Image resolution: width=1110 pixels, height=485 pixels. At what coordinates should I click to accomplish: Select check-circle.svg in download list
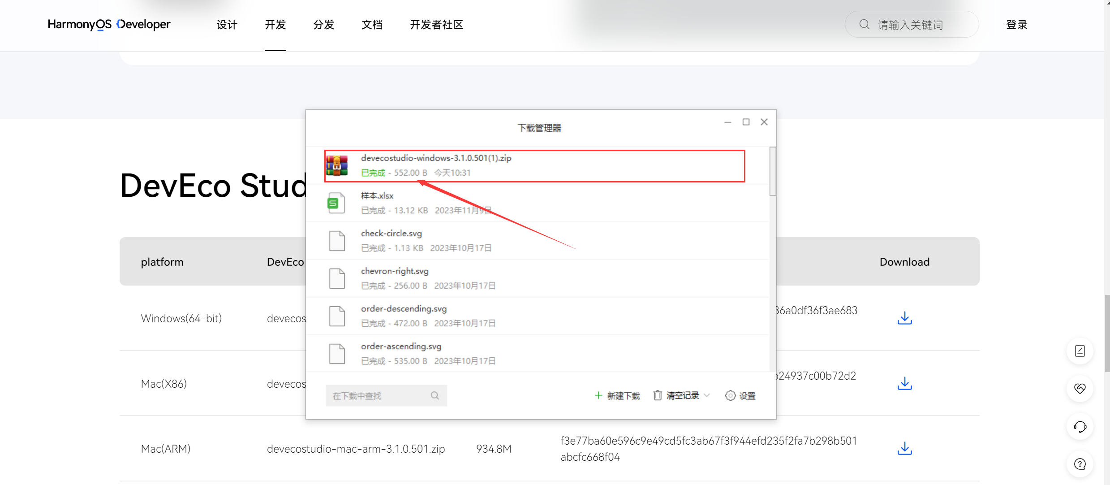tap(538, 241)
